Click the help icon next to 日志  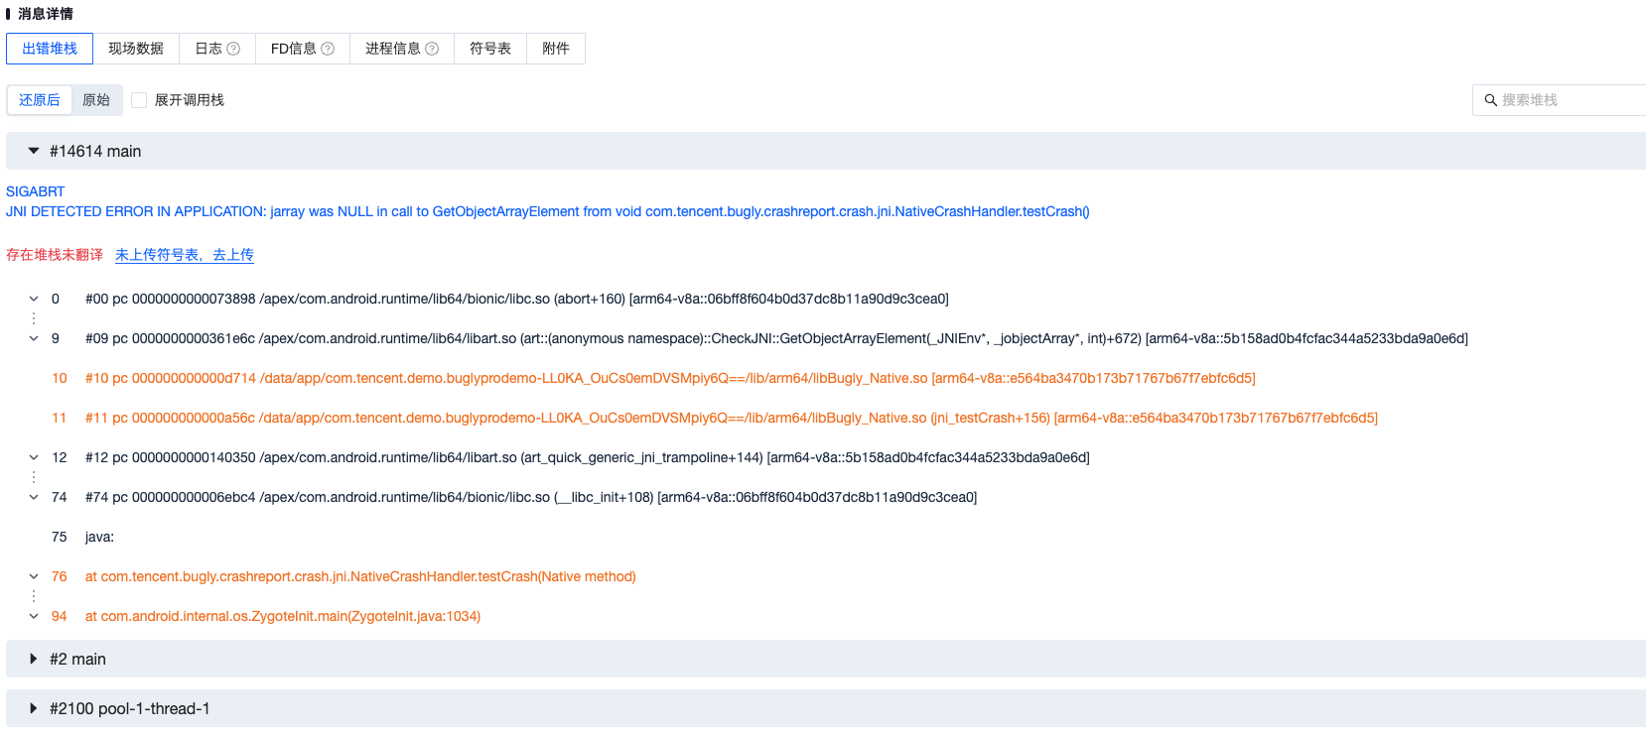pyautogui.click(x=233, y=49)
